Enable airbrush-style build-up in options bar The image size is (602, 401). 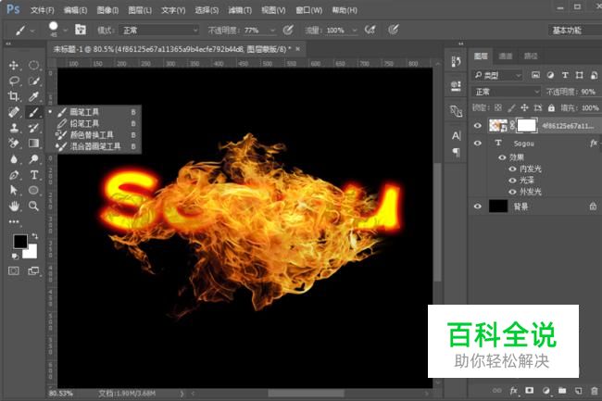[x=370, y=30]
